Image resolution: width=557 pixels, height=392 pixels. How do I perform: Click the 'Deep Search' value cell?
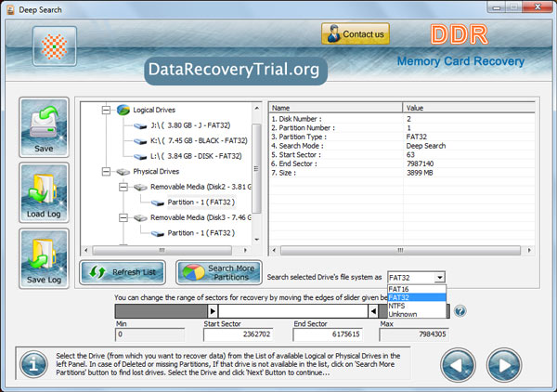pos(426,146)
